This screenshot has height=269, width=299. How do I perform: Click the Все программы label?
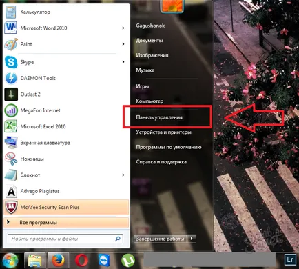tap(38, 223)
